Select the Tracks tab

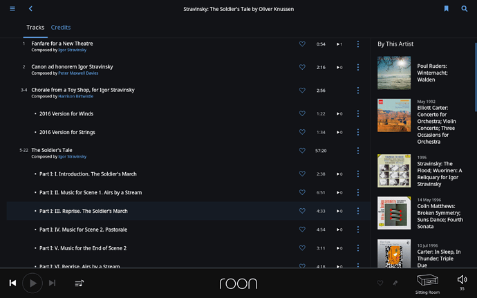[35, 28]
